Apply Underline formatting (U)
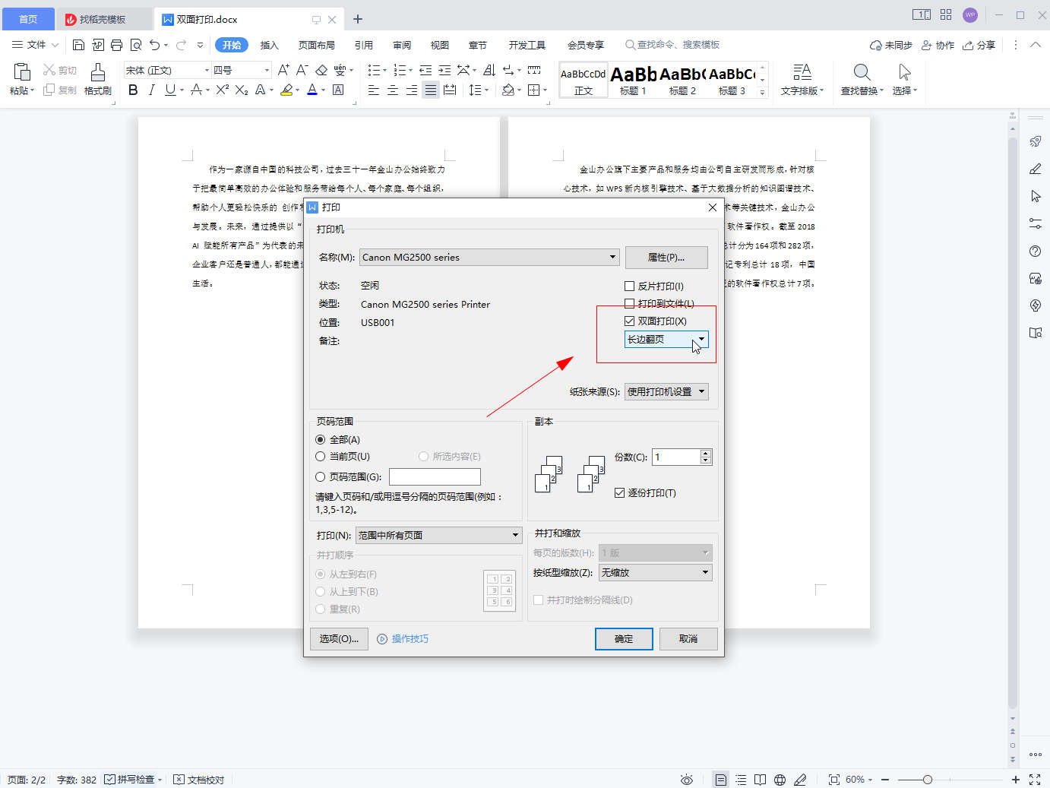 [170, 90]
